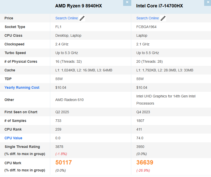The image size is (211, 177).
Task: Click the FL1 socket value
Action: point(58,27)
